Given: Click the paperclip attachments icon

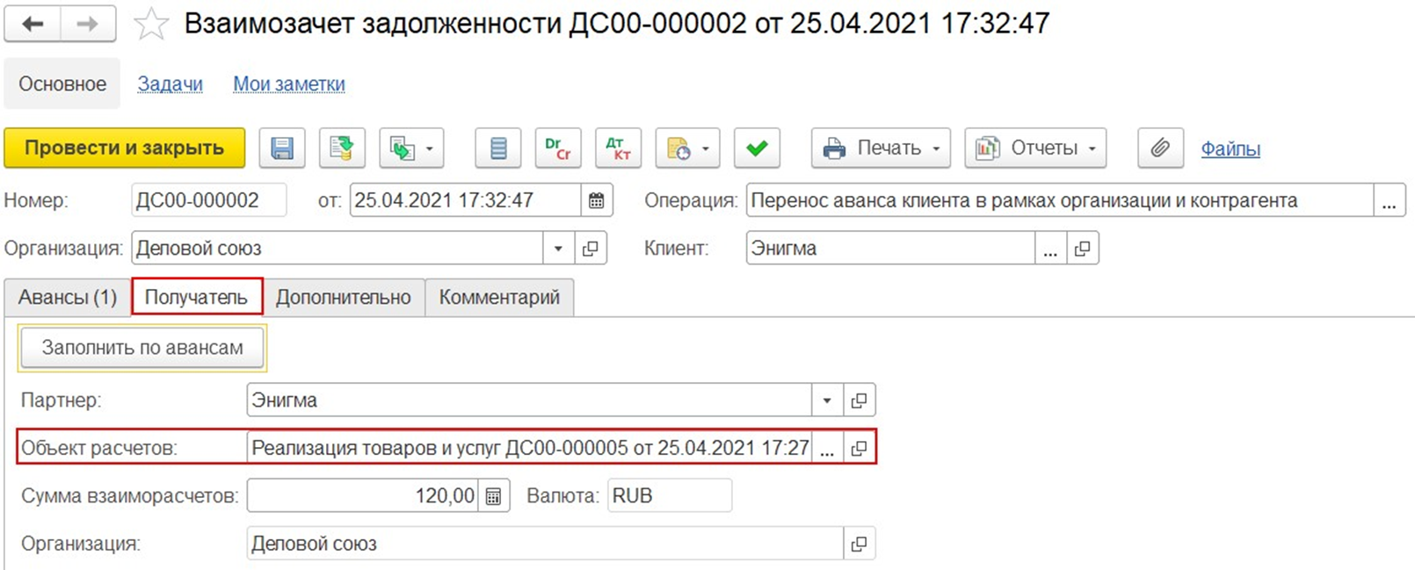Looking at the screenshot, I should 1160,148.
